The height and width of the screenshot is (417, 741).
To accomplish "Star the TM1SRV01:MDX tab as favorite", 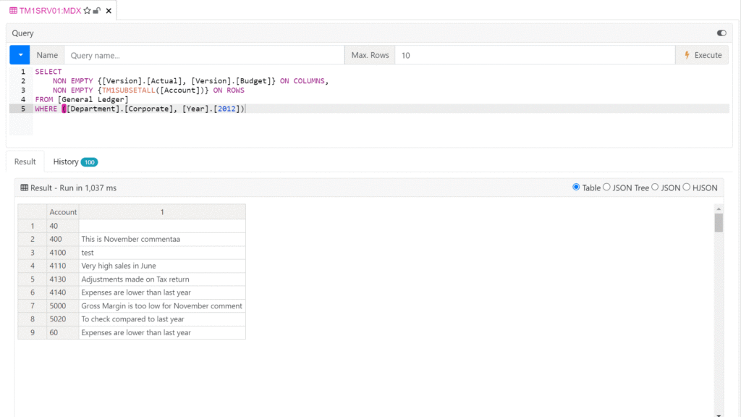I will click(88, 11).
